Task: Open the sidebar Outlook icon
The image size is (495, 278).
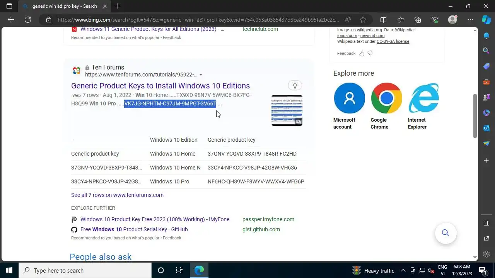Action: pos(486,128)
